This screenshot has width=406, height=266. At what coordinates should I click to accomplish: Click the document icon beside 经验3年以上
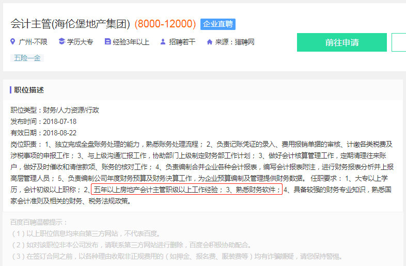(x=107, y=42)
